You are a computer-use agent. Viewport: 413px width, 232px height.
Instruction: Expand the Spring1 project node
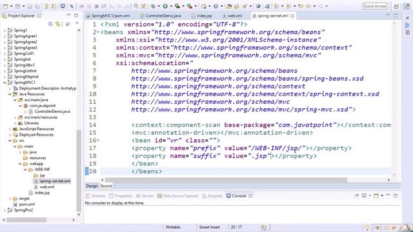[5, 30]
